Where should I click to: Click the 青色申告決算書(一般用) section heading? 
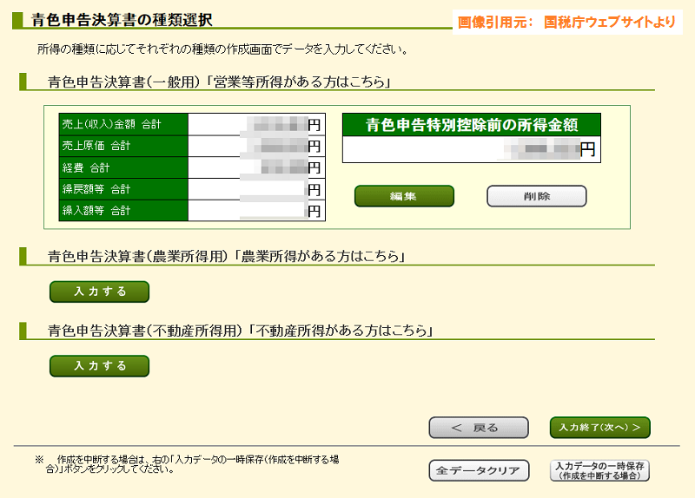219,82
